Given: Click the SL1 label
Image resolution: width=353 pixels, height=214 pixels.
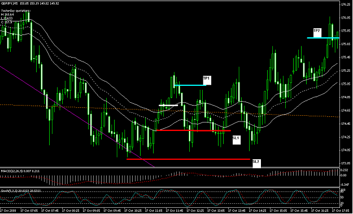Looking at the screenshot, I should (237, 139).
